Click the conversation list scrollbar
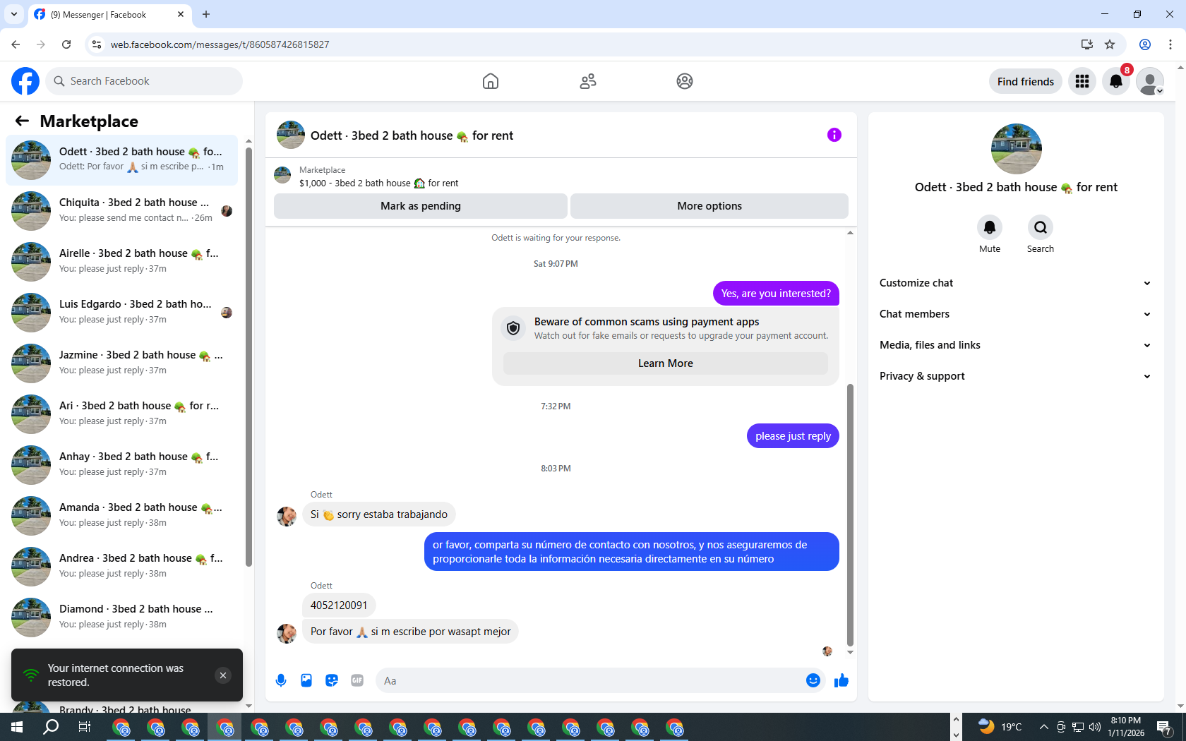 [248, 356]
